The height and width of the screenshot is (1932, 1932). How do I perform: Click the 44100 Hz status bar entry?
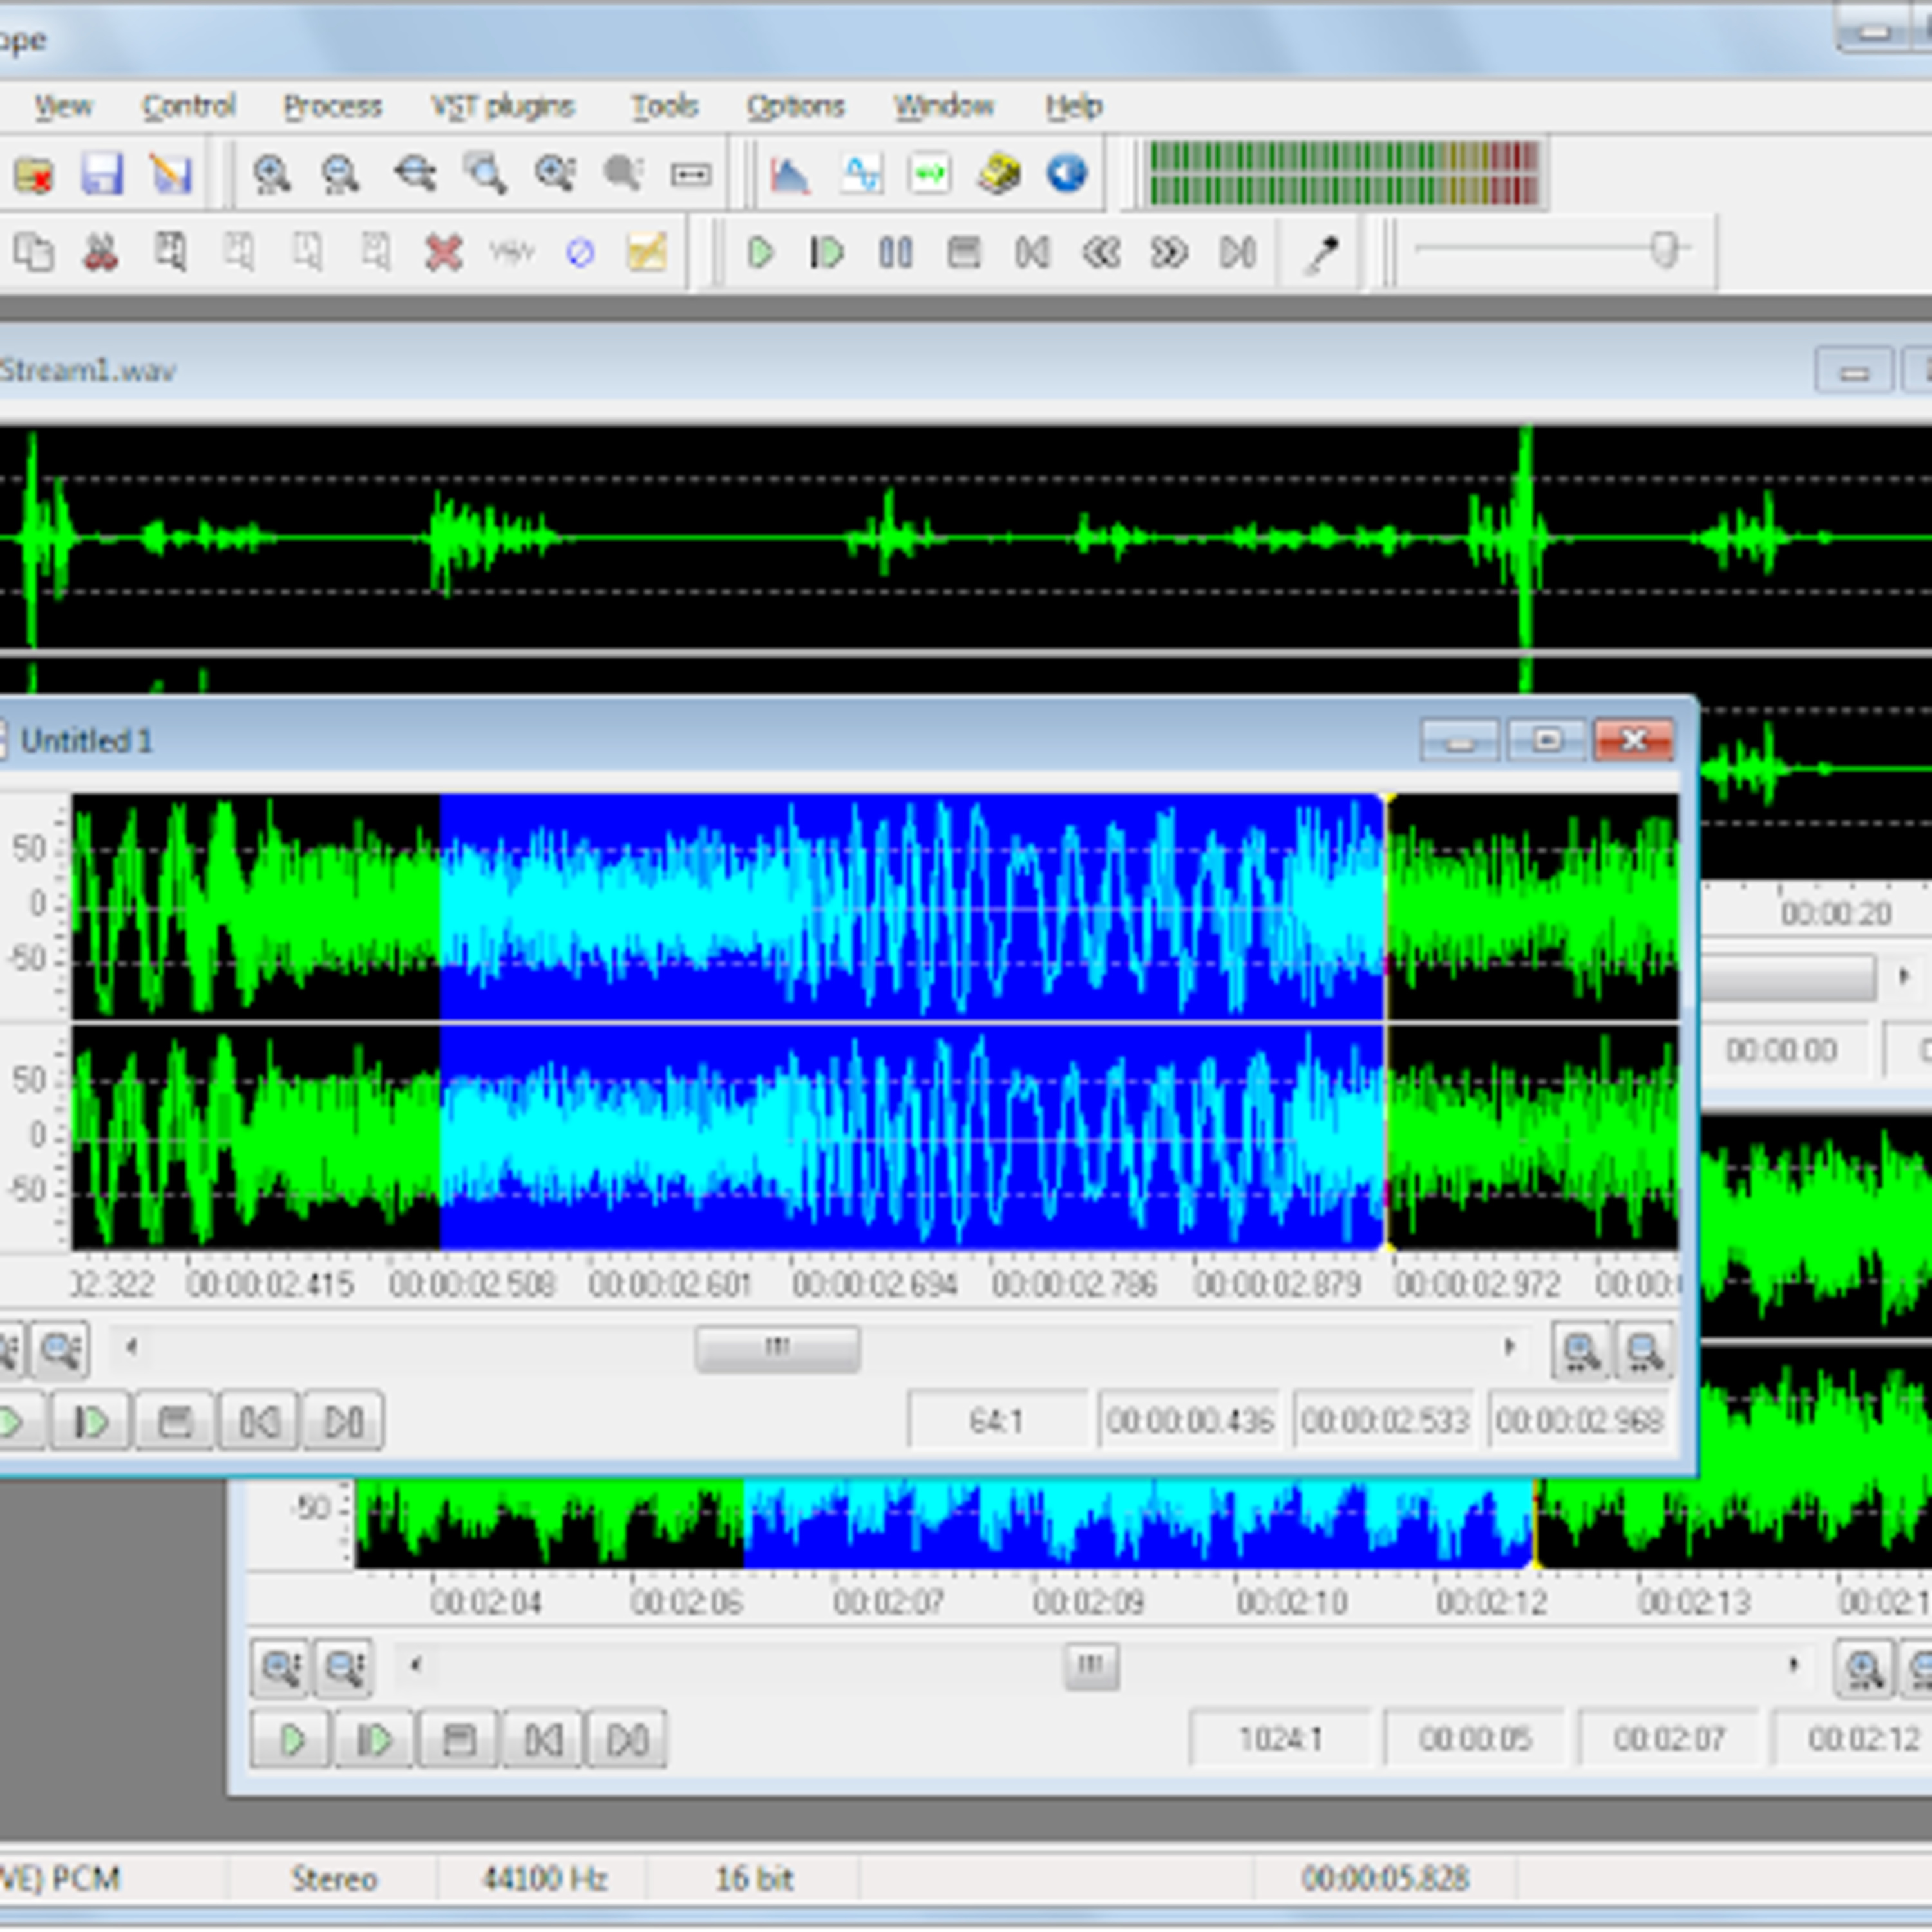(545, 1879)
